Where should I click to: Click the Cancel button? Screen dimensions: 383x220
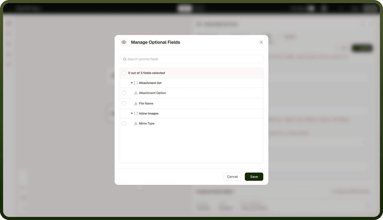(233, 177)
